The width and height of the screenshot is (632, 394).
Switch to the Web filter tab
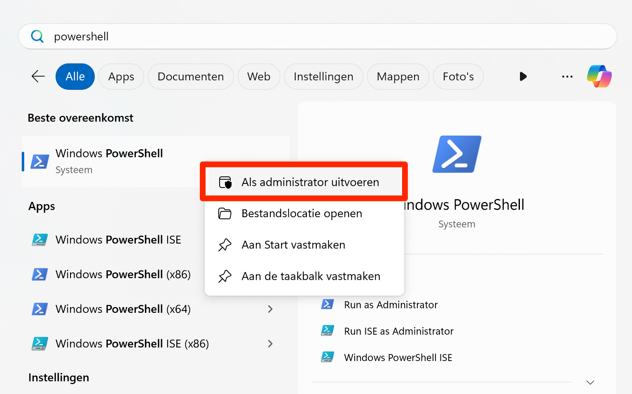(x=259, y=77)
